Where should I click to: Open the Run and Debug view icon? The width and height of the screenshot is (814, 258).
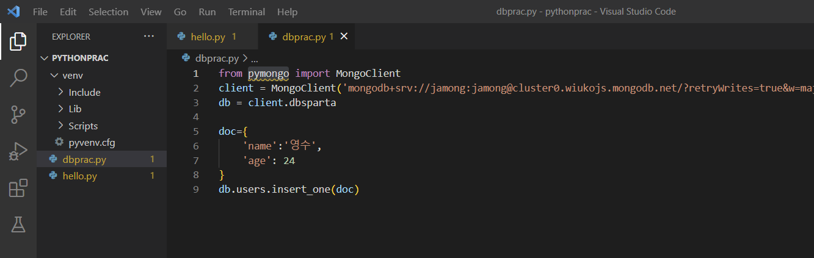coord(18,151)
